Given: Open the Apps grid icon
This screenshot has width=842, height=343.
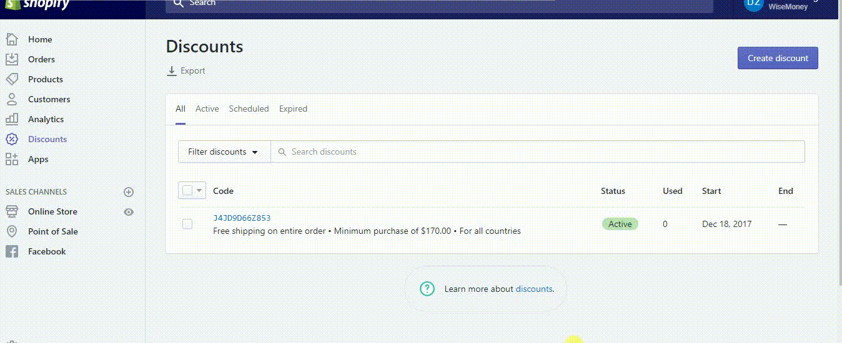Looking at the screenshot, I should [11, 159].
